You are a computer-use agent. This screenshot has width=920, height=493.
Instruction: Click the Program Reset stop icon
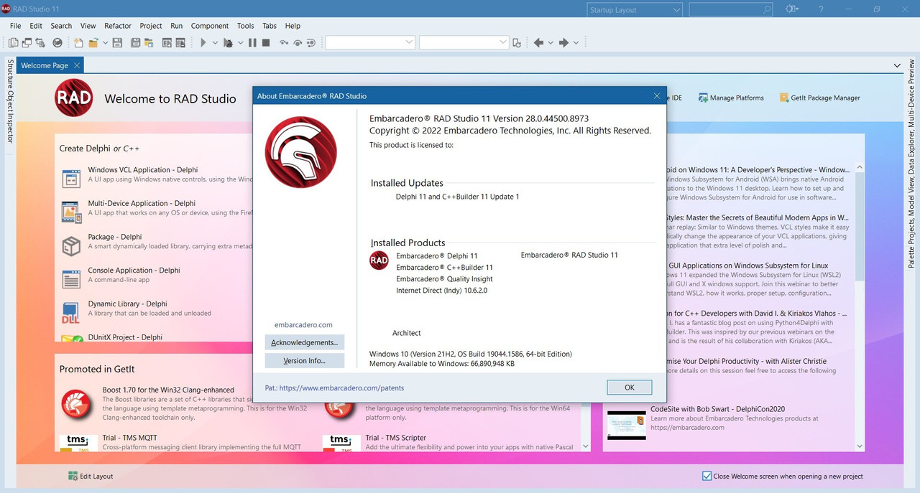tap(266, 43)
